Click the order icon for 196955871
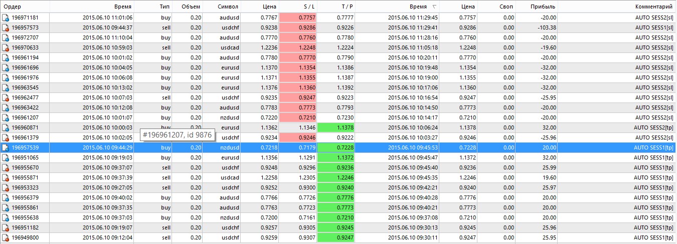 (x=6, y=177)
